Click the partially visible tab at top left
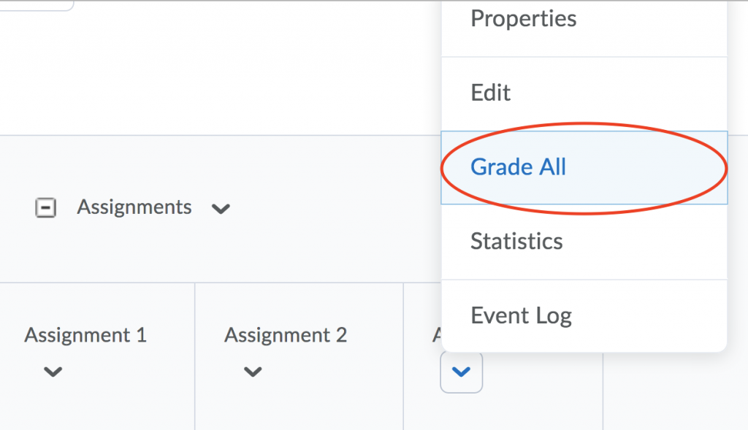Screen dimensions: 748x430 click(x=37, y=4)
